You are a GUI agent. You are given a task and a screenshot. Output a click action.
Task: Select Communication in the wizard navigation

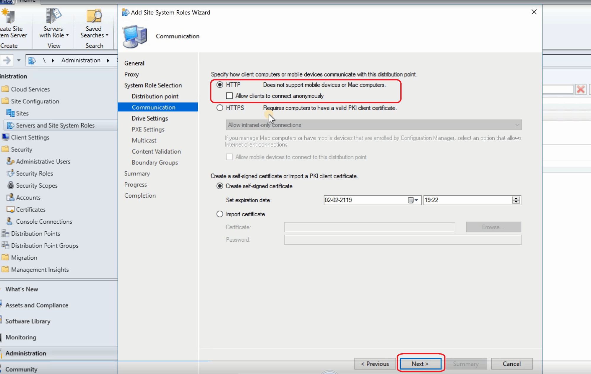coord(154,107)
